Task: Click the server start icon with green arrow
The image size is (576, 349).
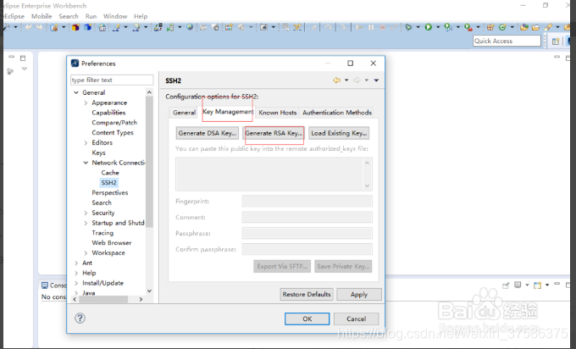Action: pyautogui.click(x=170, y=27)
